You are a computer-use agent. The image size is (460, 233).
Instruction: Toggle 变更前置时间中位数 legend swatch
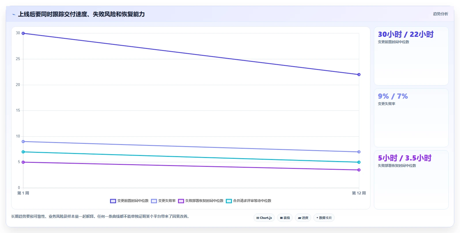(x=113, y=201)
